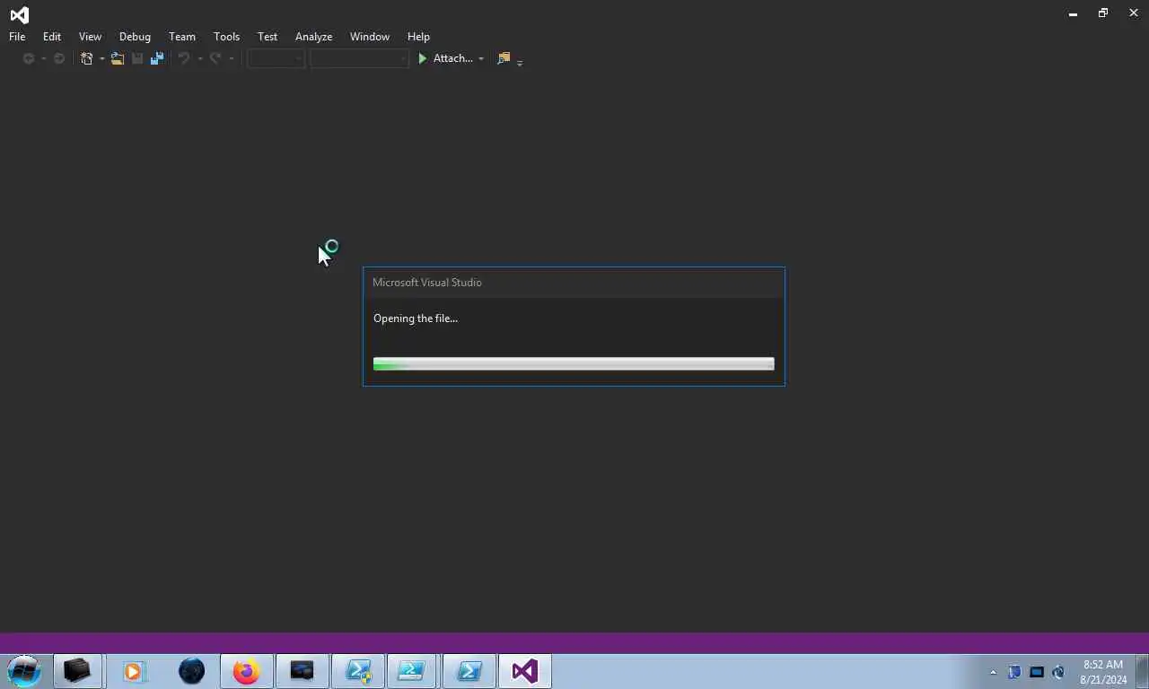This screenshot has height=689, width=1149.
Task: Open the Test menu
Action: tap(268, 36)
